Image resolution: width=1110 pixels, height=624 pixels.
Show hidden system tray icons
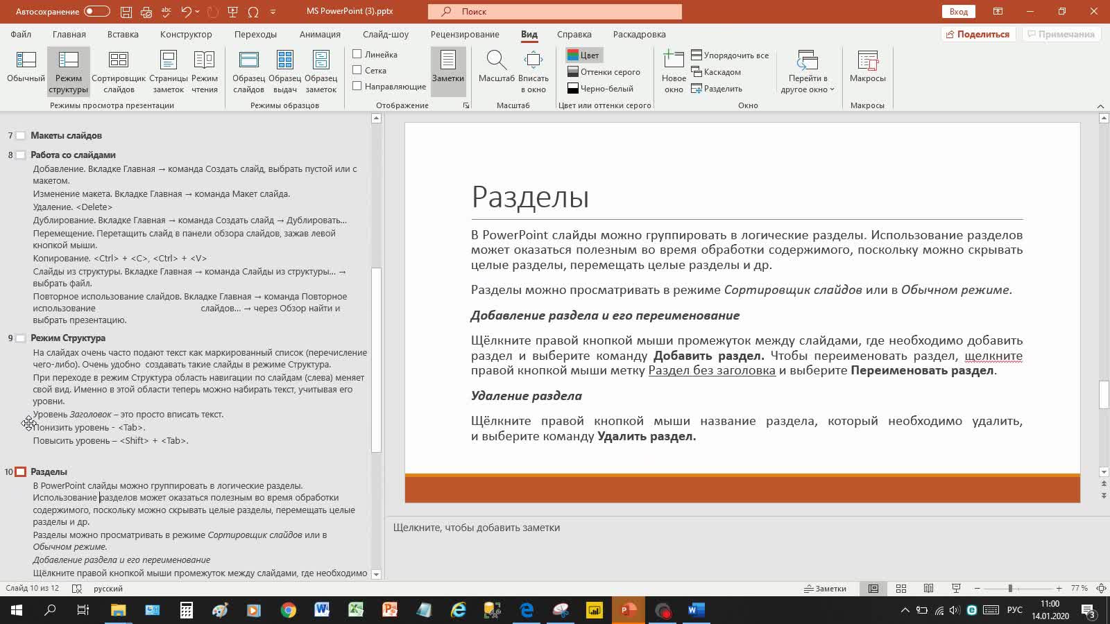905,611
